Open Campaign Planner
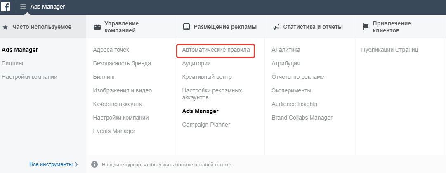446x173 pixels. 206,125
